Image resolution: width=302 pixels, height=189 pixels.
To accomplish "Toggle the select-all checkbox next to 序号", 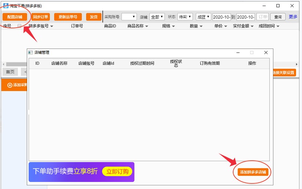I will tap(20, 26).
